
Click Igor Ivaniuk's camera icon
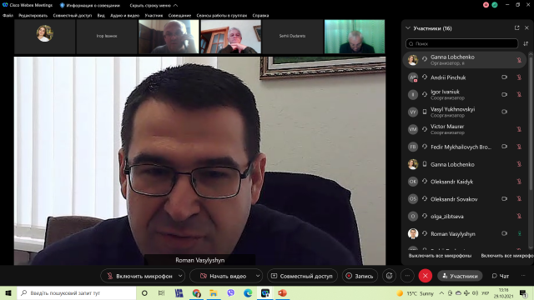504,94
